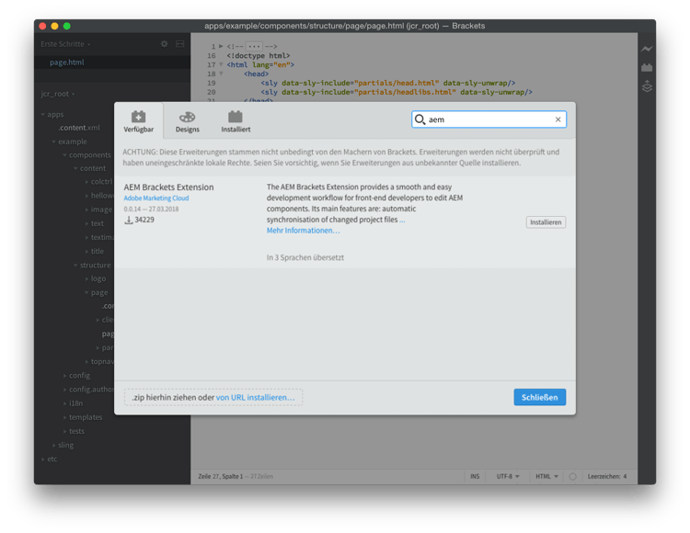Open sidebar settings gear icon
This screenshot has width=690, height=533.
click(x=164, y=44)
